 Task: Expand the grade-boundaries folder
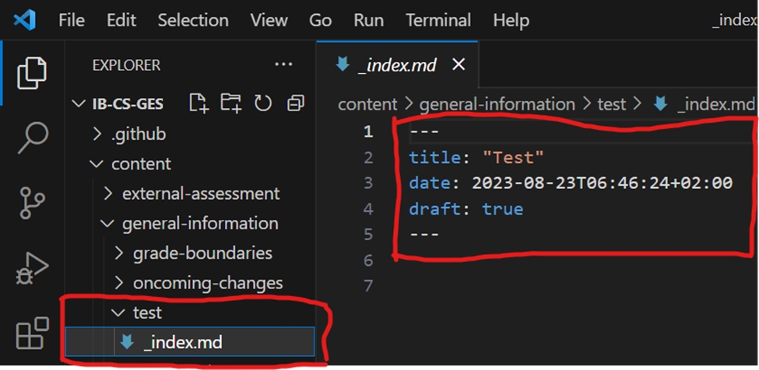pyautogui.click(x=190, y=253)
